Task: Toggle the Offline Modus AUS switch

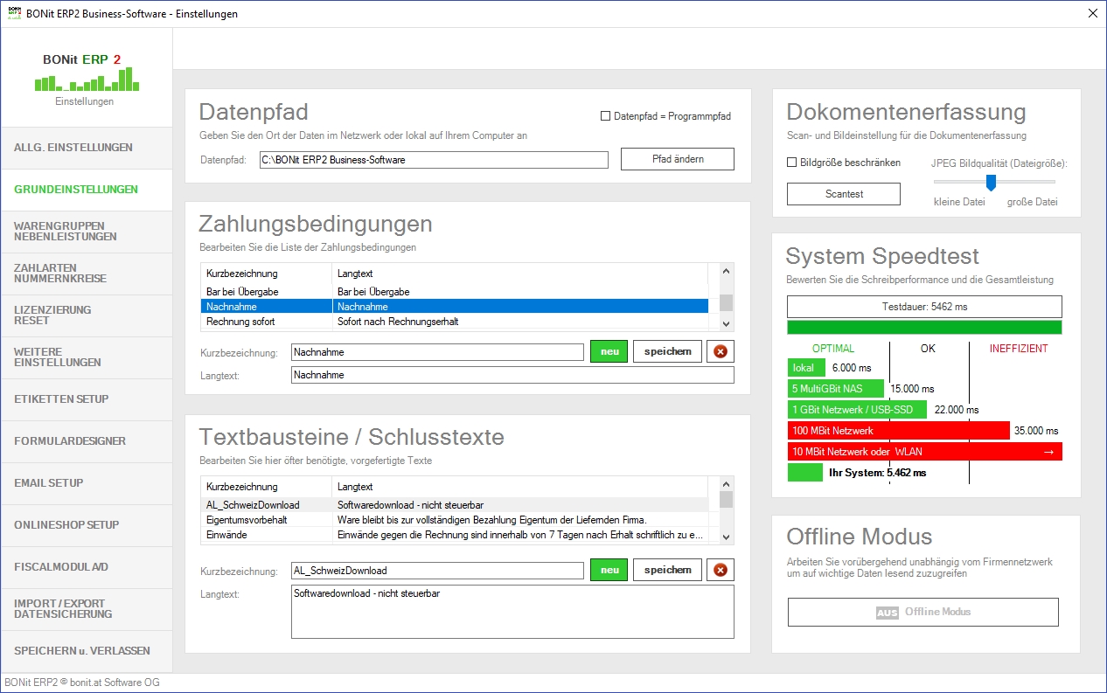Action: (923, 612)
